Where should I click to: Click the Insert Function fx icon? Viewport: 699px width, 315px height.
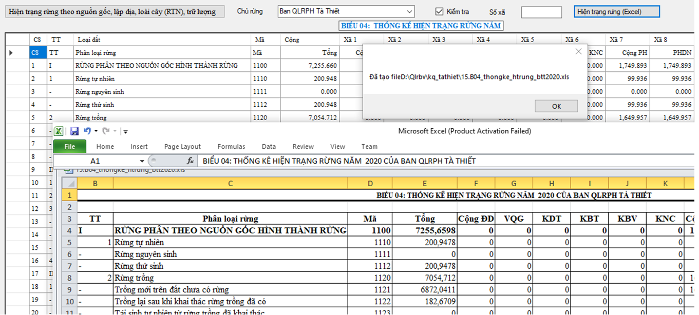(x=190, y=161)
